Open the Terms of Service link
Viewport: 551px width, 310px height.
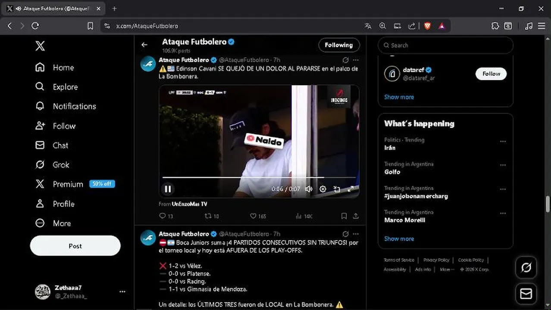tap(399, 260)
